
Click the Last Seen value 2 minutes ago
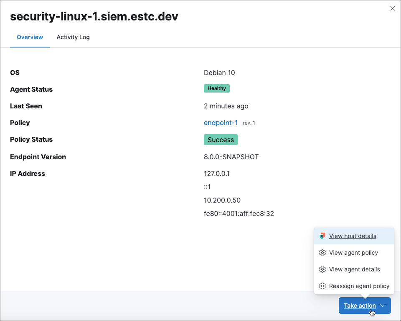pyautogui.click(x=226, y=106)
